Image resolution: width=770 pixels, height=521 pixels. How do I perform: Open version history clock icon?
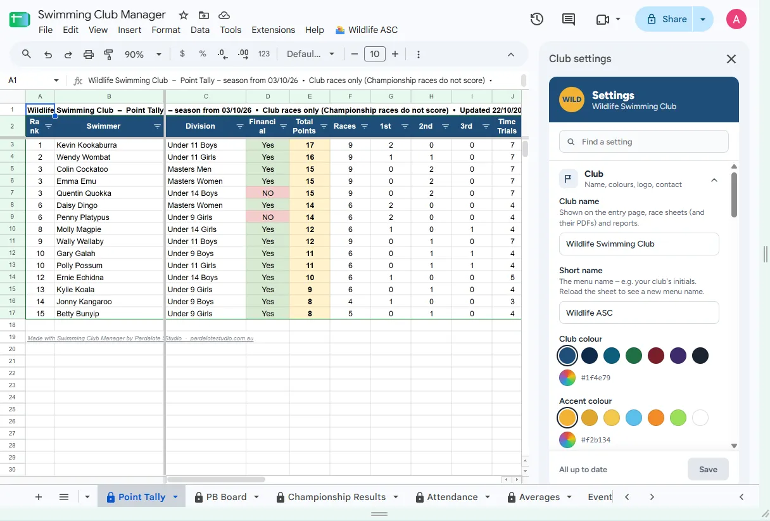537,20
